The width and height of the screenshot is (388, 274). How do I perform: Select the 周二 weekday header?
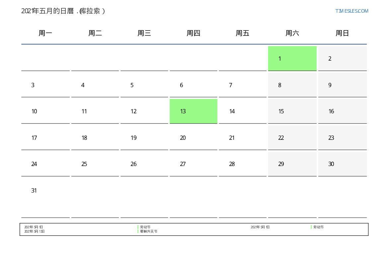(95, 33)
